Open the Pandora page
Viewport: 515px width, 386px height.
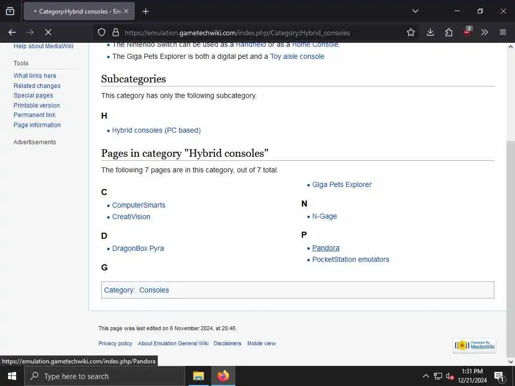point(326,248)
